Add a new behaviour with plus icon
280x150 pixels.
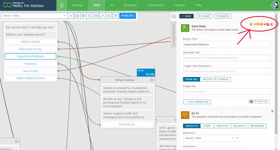[x=71, y=16]
